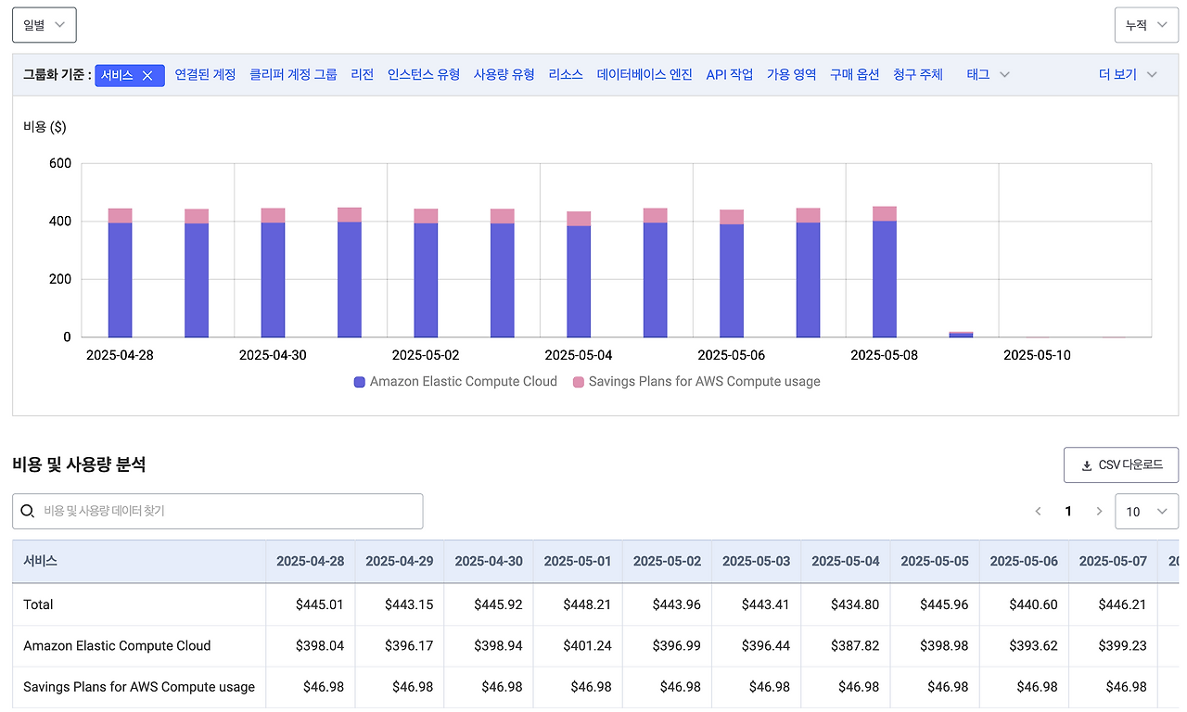Select the 리전 grouping option

[x=362, y=74]
